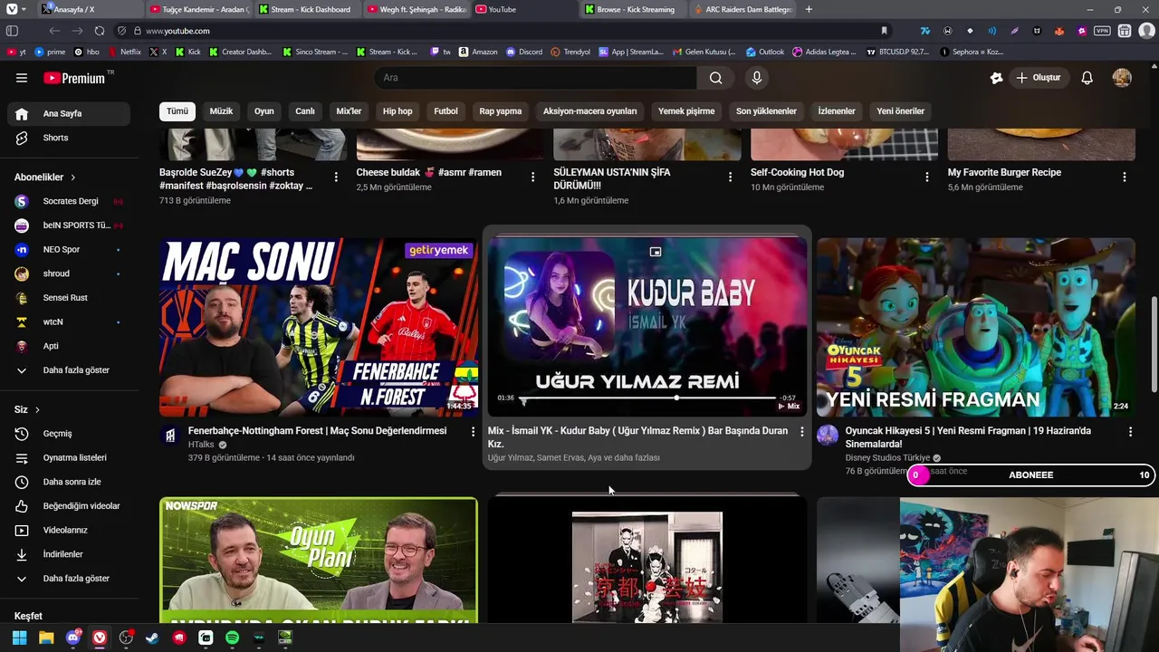Reload the page with browser refresh icon
This screenshot has height=652, width=1159.
(100, 31)
